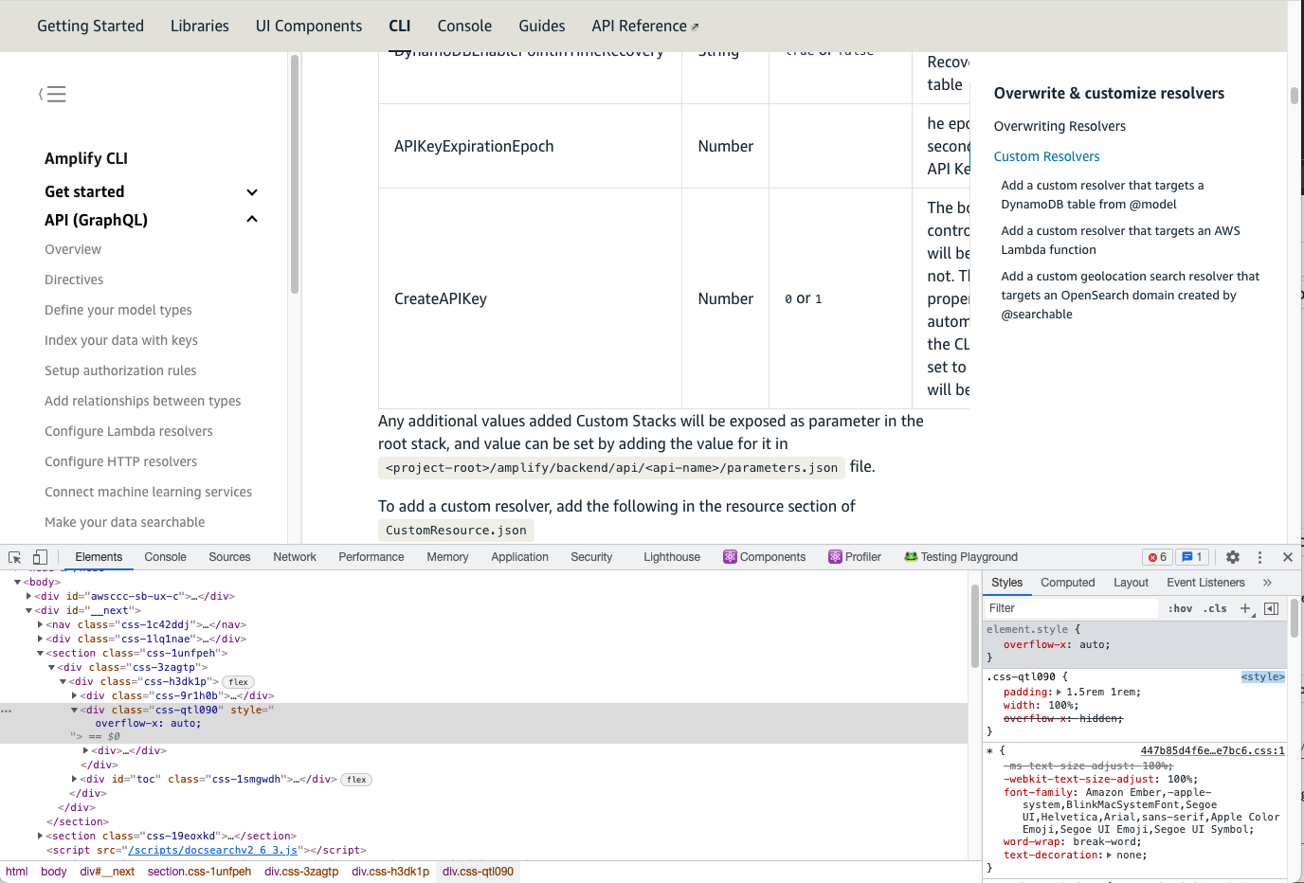Collapse the docs sidebar with hamburger icon

(x=54, y=94)
